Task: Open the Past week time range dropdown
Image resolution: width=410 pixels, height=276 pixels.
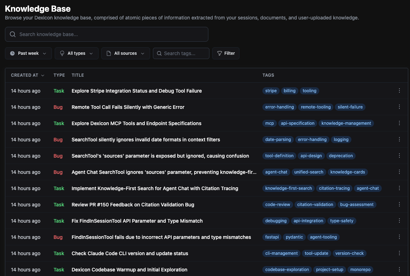Action: pos(28,53)
